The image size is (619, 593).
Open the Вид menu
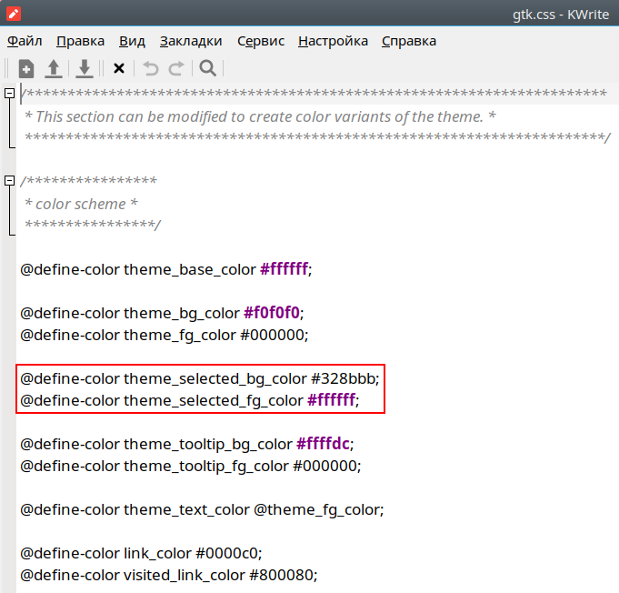pyautogui.click(x=132, y=41)
